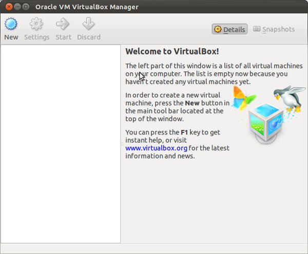
Task: Click the Discard down-arrow toolbar icon
Action: tap(88, 24)
